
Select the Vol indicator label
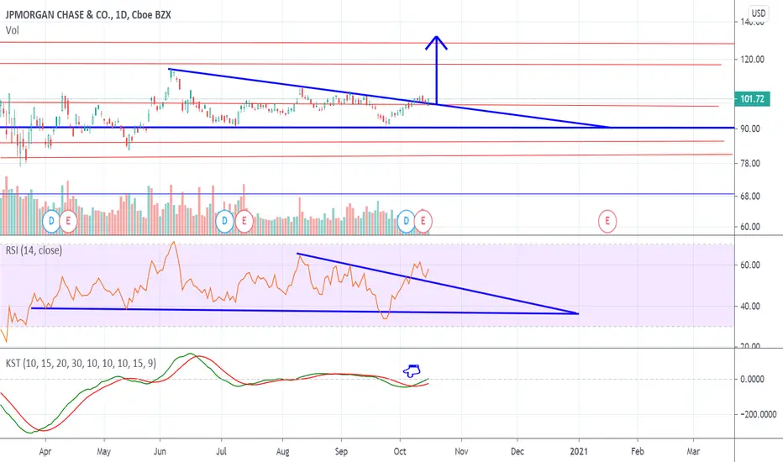point(13,30)
